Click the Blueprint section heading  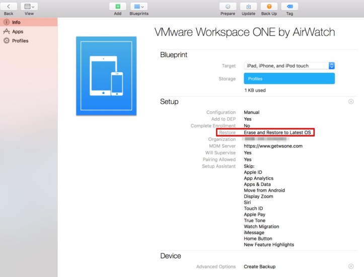click(174, 55)
